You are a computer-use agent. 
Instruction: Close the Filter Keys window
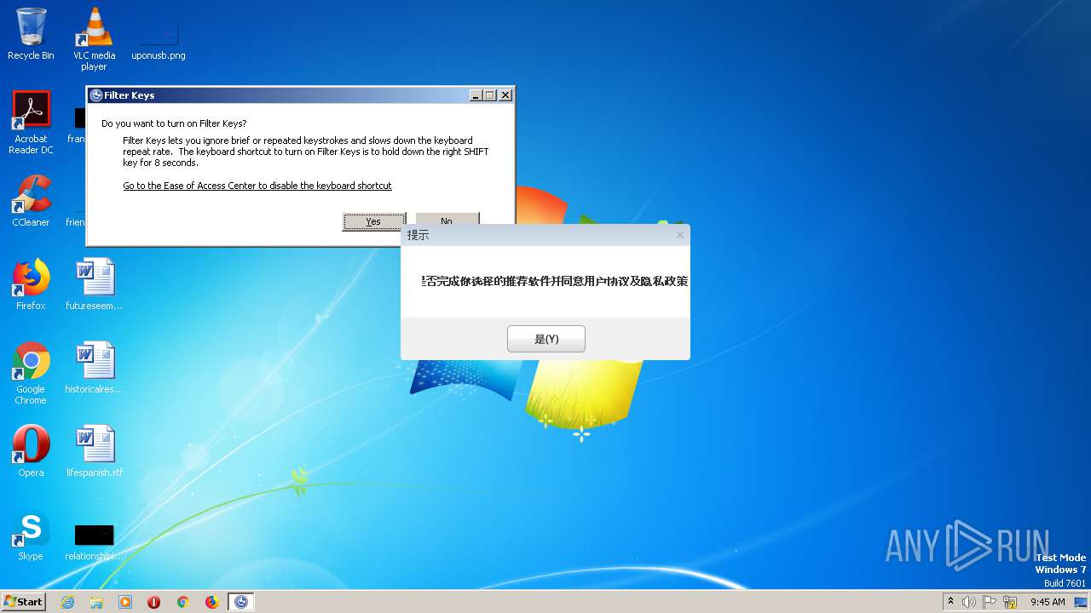pyautogui.click(x=505, y=95)
